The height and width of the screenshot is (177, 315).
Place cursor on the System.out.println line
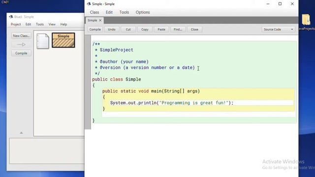coord(172,103)
